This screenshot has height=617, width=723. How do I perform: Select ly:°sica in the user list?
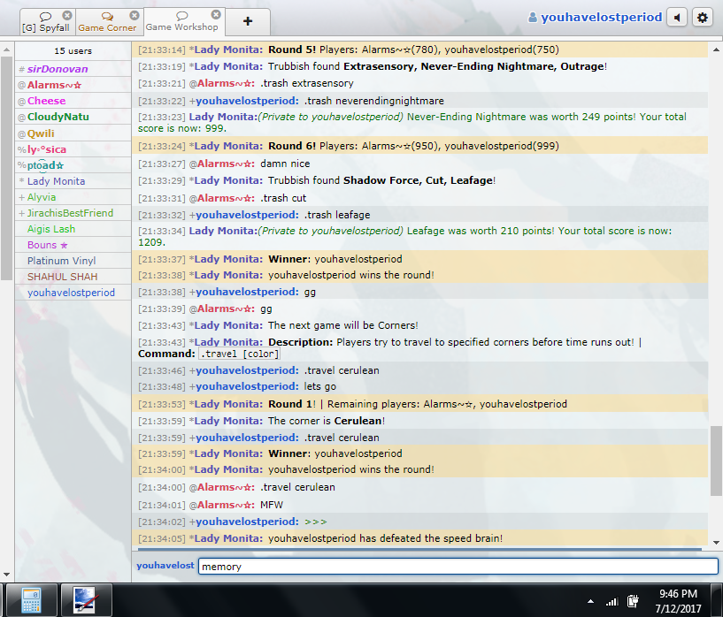point(73,149)
